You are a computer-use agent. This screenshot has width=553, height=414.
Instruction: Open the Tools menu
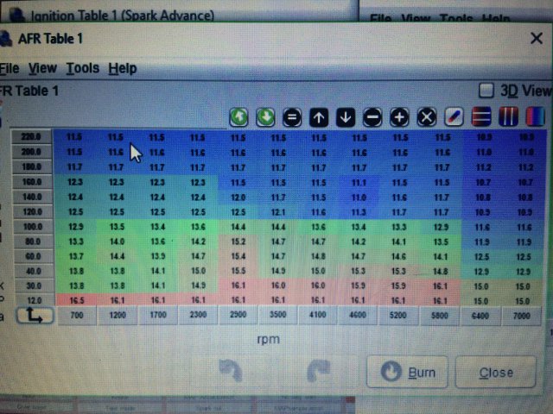pyautogui.click(x=82, y=68)
